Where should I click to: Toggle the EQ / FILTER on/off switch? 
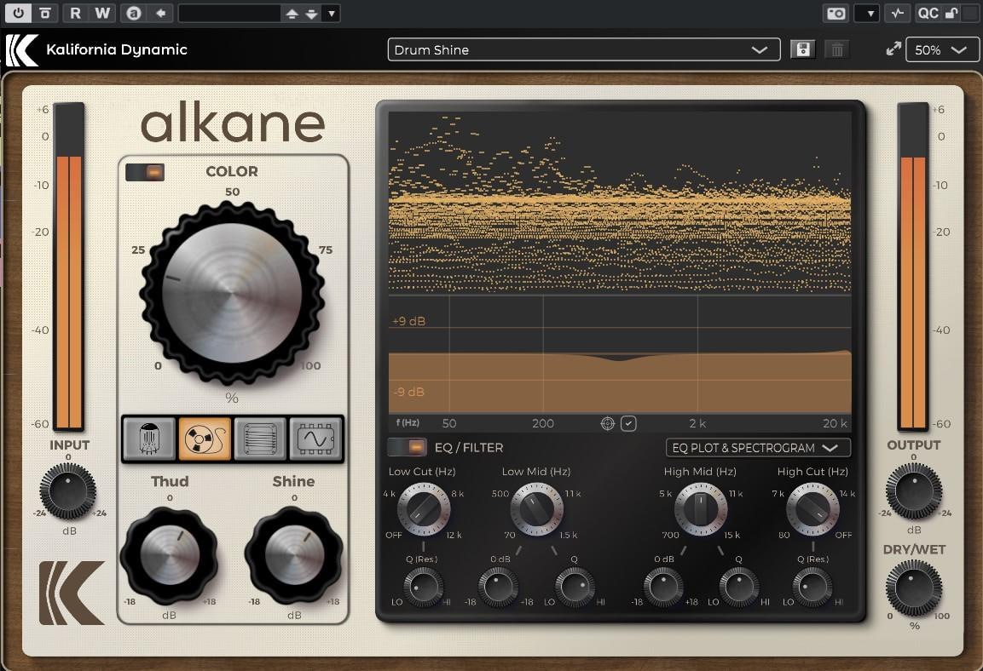(x=407, y=447)
